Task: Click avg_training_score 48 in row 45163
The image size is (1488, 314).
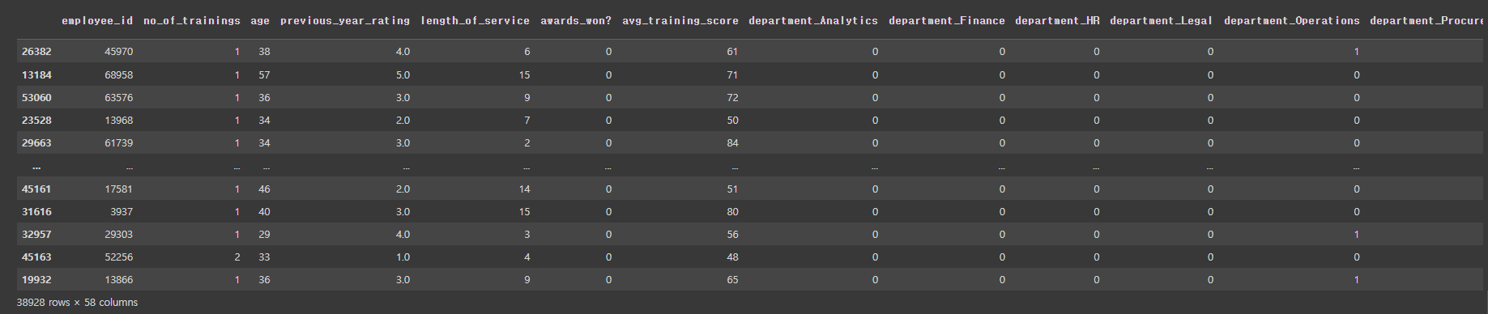Action: point(732,257)
